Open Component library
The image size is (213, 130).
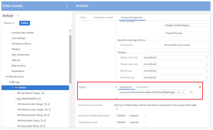(x=21, y=44)
